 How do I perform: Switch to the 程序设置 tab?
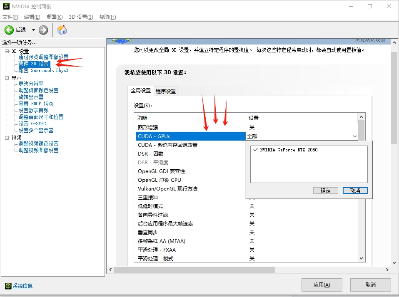(166, 91)
